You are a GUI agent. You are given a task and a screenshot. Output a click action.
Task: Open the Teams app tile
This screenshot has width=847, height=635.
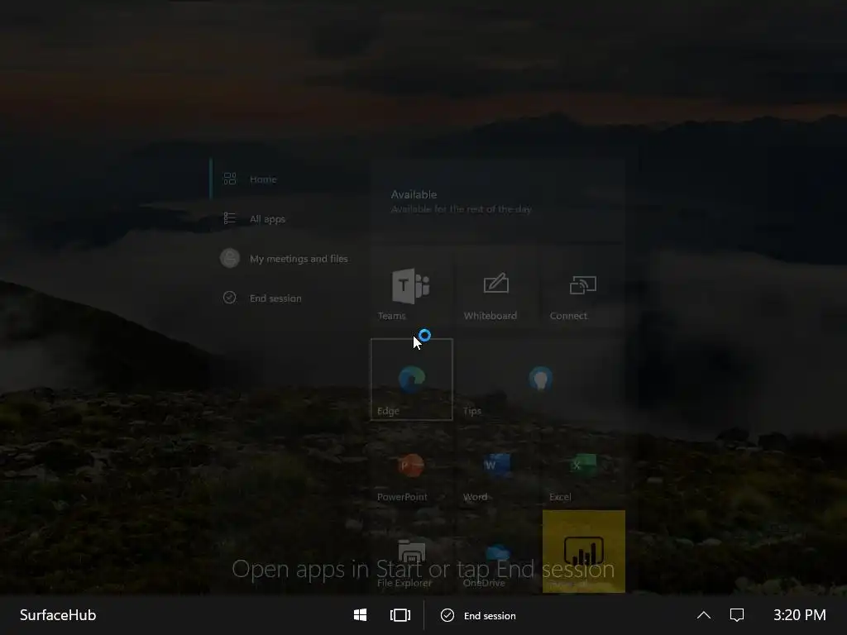coord(411,288)
